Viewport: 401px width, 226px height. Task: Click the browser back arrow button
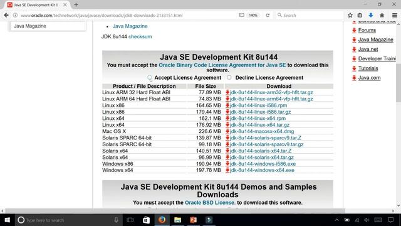coord(6,15)
